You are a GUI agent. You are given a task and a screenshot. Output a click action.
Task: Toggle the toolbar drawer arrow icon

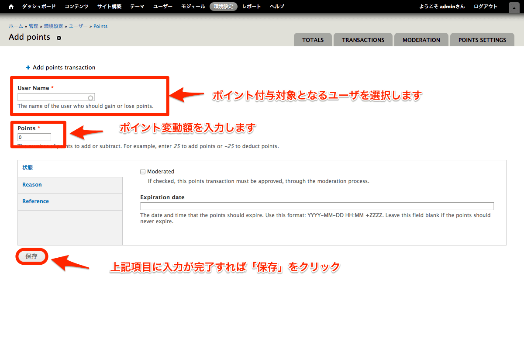tap(514, 7)
